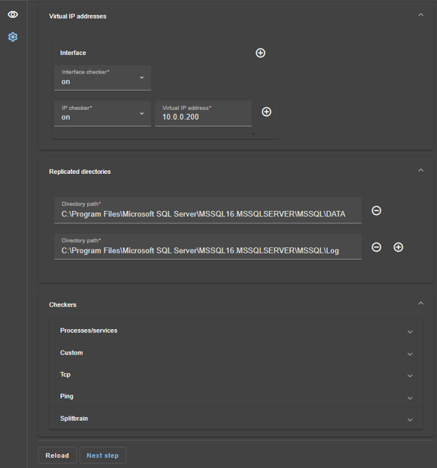Collapse the Replicated directories section

pyautogui.click(x=421, y=171)
